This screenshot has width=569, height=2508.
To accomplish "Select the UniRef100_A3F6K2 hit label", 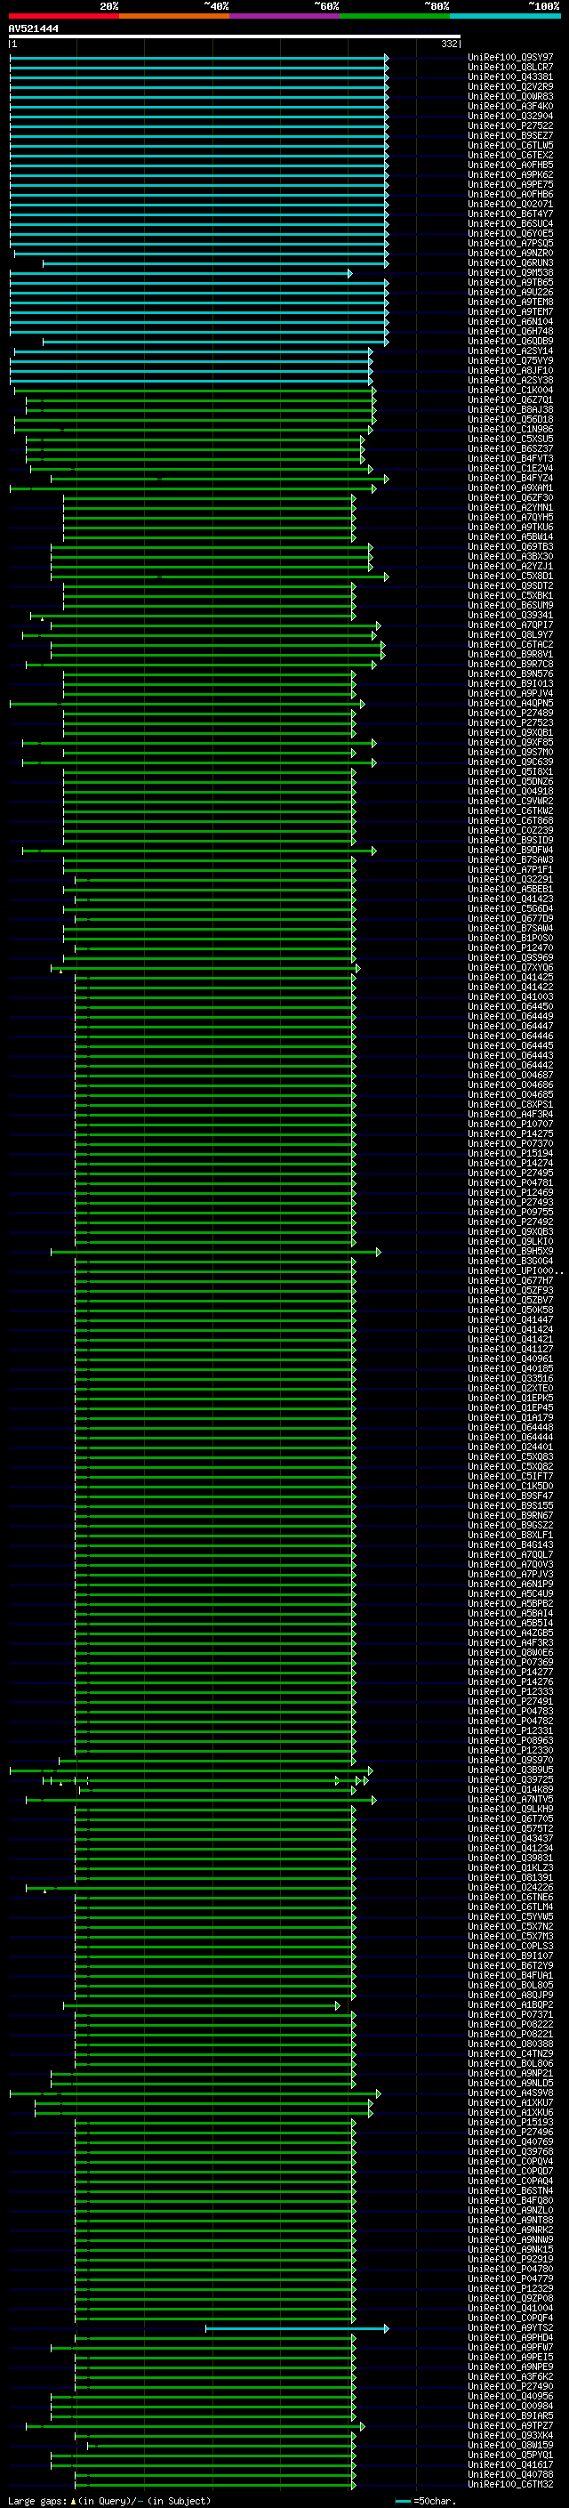I will click(x=509, y=2376).
